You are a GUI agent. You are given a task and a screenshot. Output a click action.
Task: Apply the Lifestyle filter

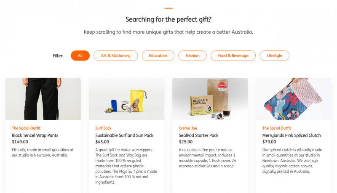click(x=275, y=56)
